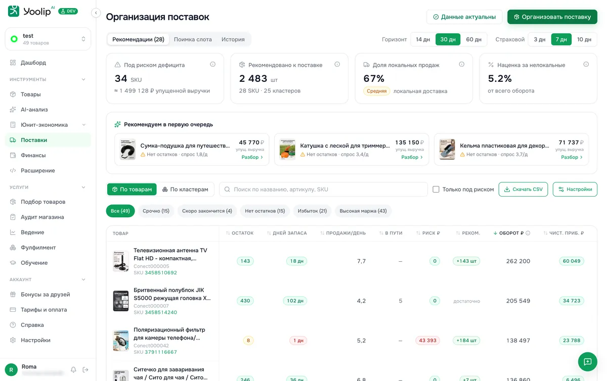This screenshot has height=381, width=607.
Task: Click the Фулфилмент box icon
Action: point(13,248)
